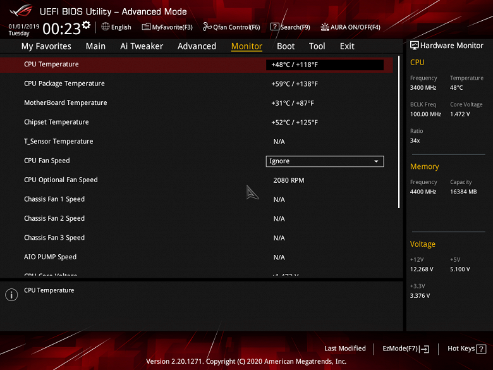This screenshot has width=493, height=370.
Task: Select Chipset Temperature row
Action: 197,122
